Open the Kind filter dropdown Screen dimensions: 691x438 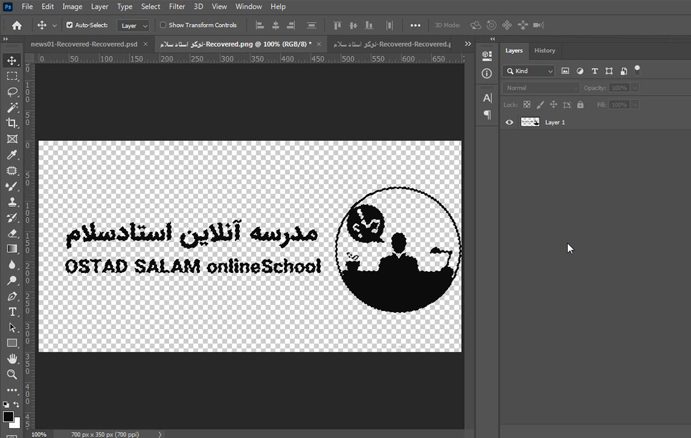tap(529, 71)
